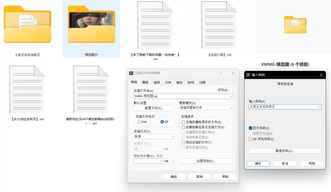This screenshot has width=331, height=192.
Task: Open the 上老王论坛当老王 folder icon
Action: pyautogui.click(x=27, y=25)
